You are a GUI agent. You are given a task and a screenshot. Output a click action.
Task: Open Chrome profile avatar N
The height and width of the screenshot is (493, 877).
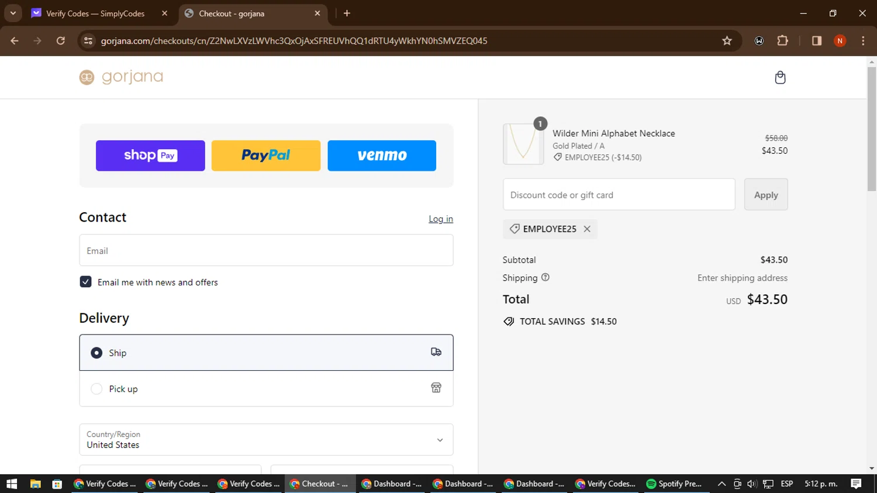pos(840,41)
